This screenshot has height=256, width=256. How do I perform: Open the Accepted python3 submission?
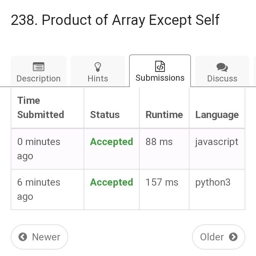[x=111, y=182]
